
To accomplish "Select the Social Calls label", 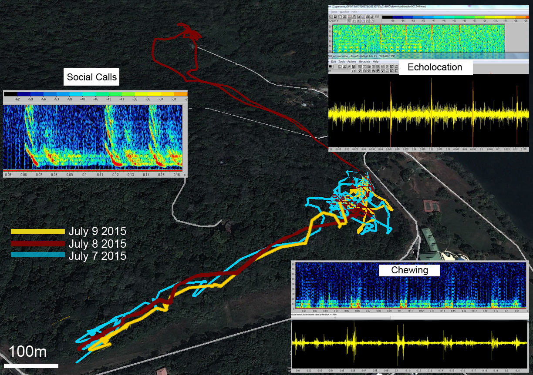I will click(91, 77).
